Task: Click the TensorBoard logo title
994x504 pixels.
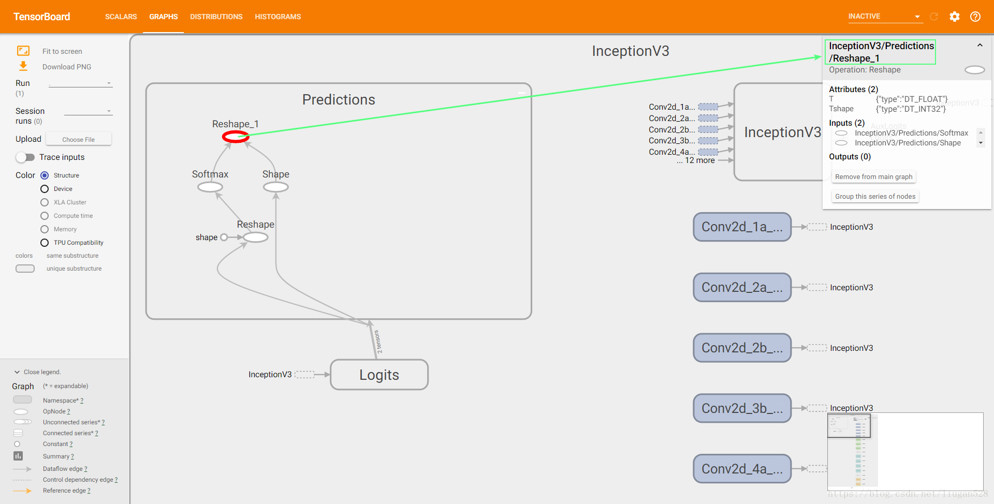Action: [x=41, y=17]
